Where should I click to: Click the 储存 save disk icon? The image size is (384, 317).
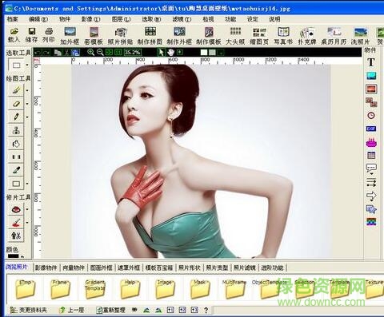32,31
